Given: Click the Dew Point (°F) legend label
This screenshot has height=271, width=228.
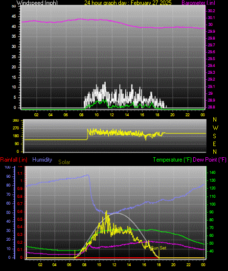Looking at the screenshot, I should coord(209,160).
